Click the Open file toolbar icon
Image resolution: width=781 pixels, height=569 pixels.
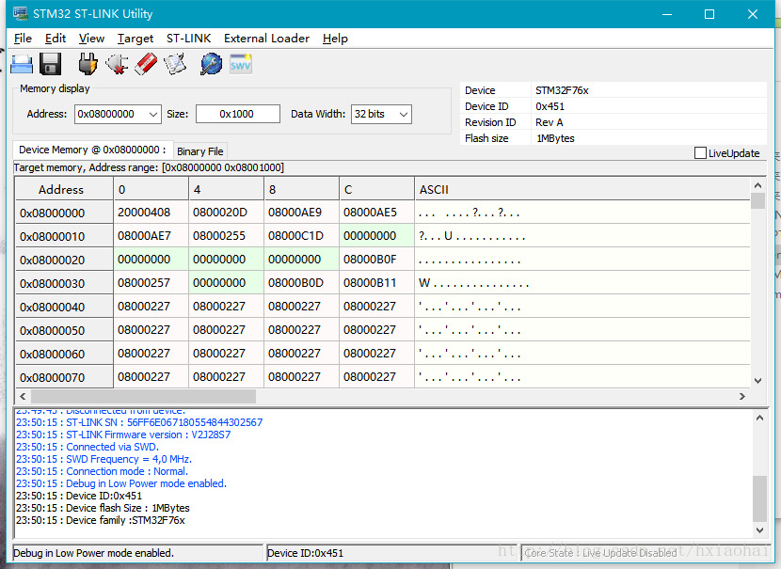click(22, 64)
